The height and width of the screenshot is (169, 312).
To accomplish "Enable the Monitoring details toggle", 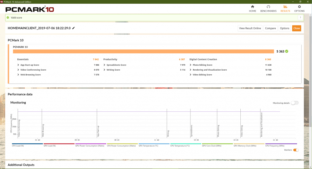I will tap(294, 103).
